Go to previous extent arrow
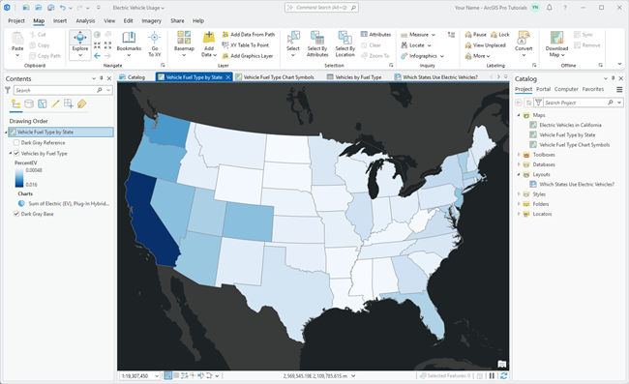The width and height of the screenshot is (629, 384). click(x=97, y=56)
